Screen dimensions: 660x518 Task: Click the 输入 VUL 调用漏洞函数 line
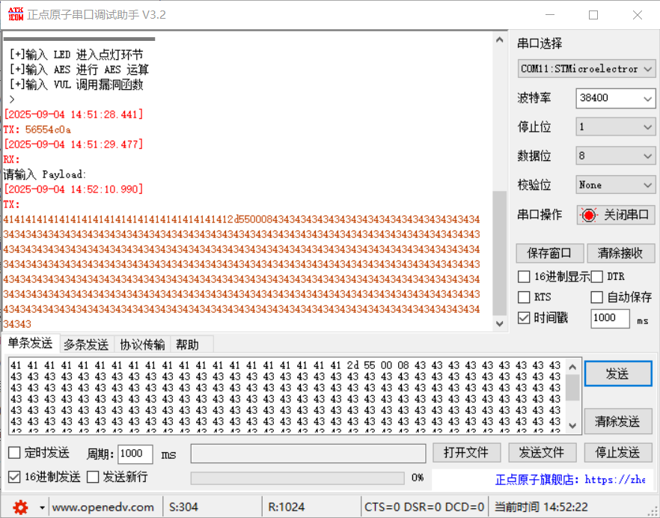76,85
